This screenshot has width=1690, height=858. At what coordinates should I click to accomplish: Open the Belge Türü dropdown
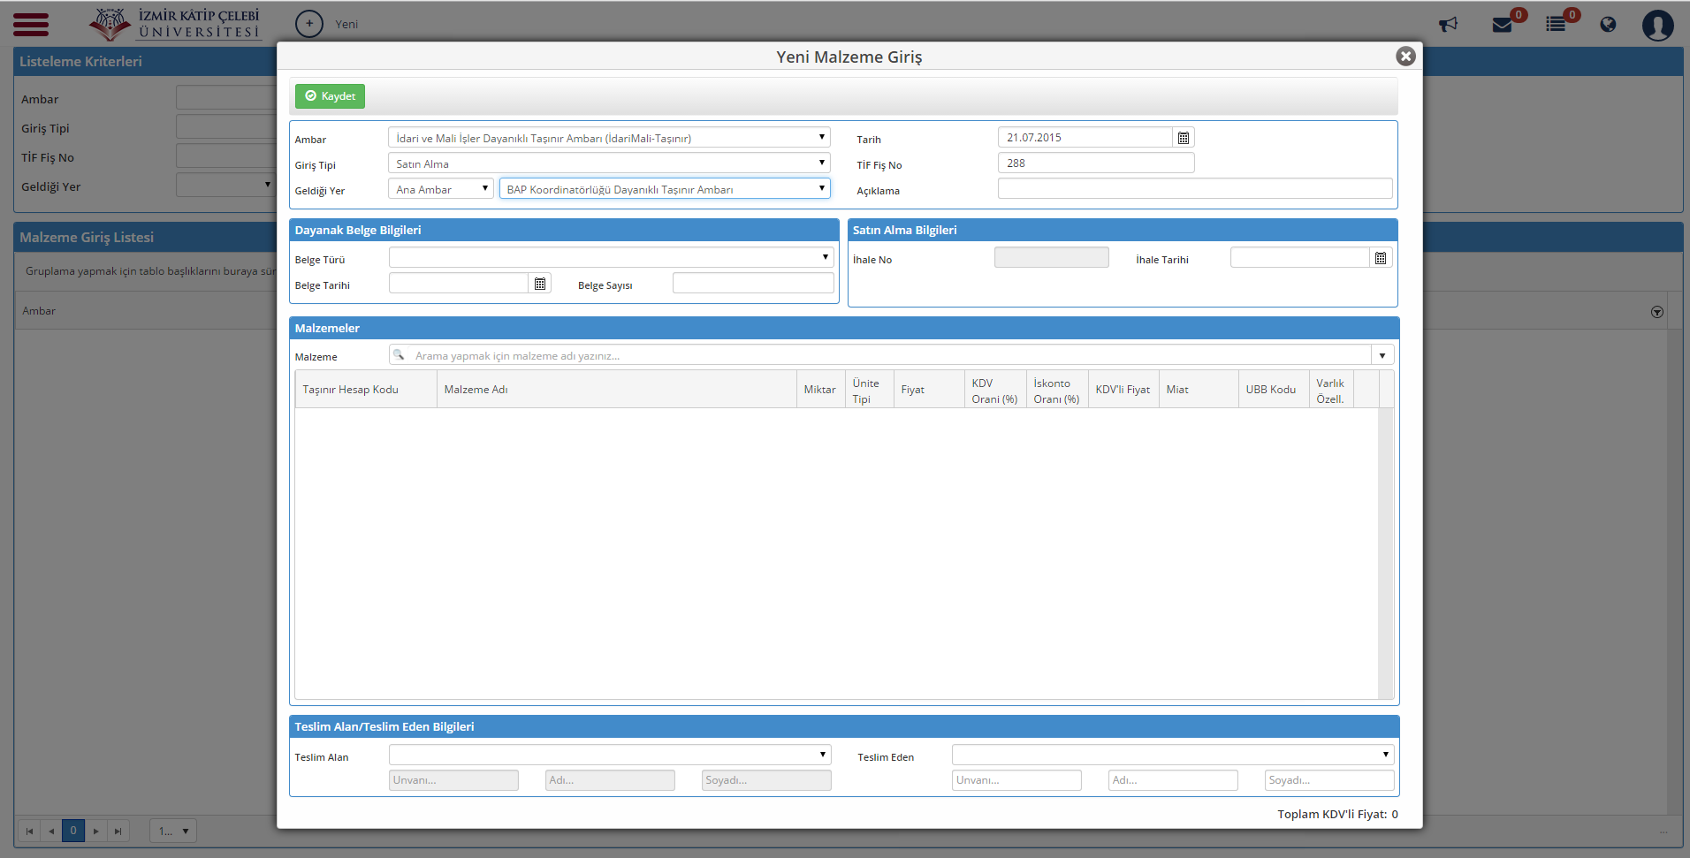(x=612, y=257)
